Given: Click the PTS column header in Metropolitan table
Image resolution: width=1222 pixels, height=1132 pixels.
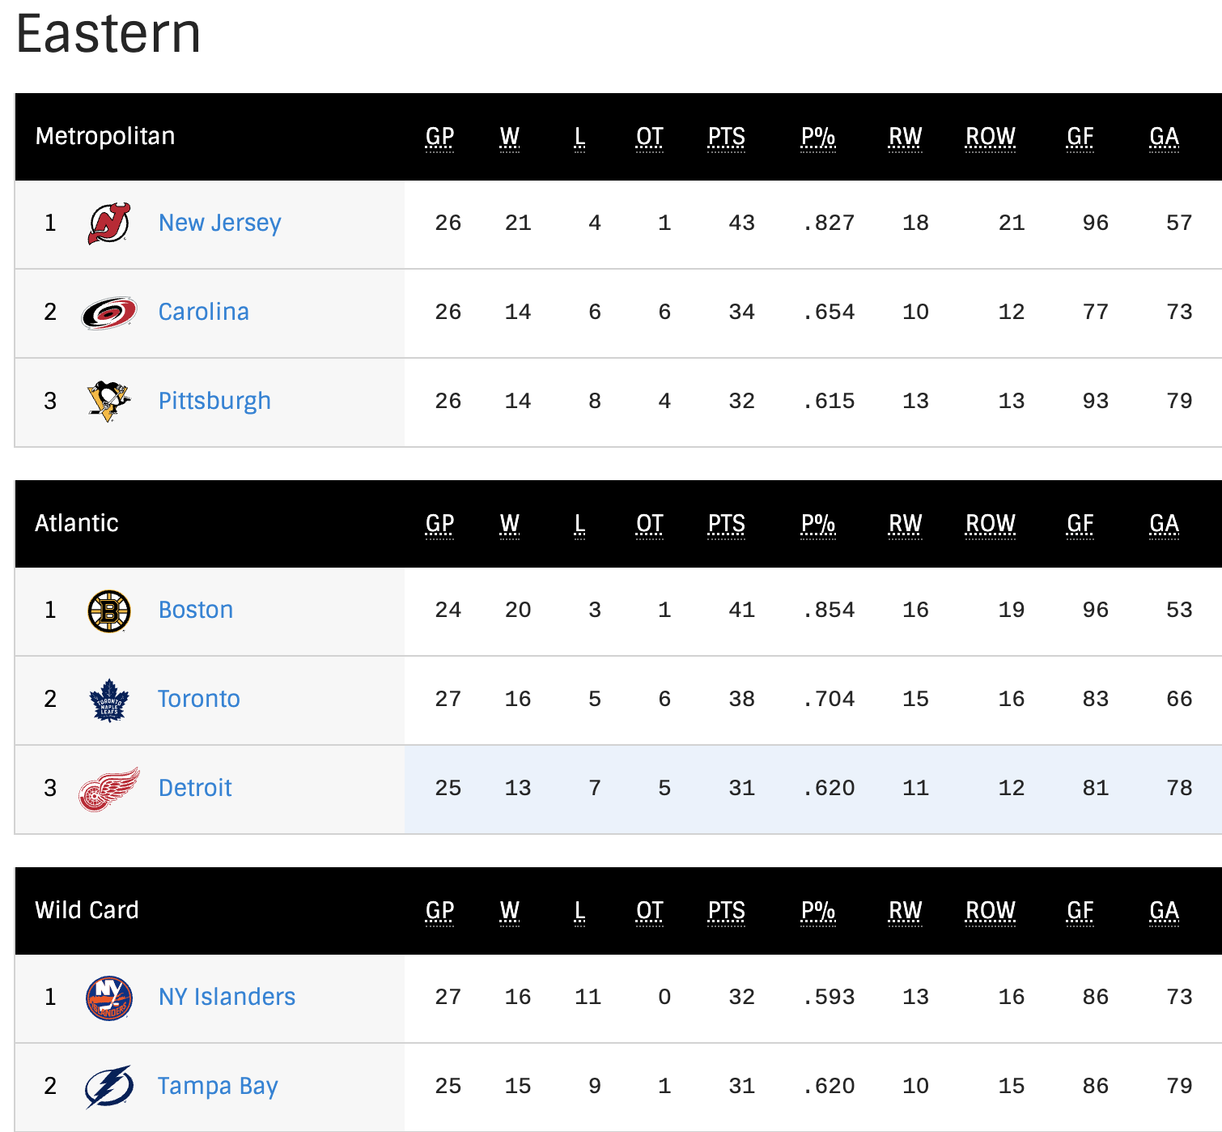Looking at the screenshot, I should 727,138.
